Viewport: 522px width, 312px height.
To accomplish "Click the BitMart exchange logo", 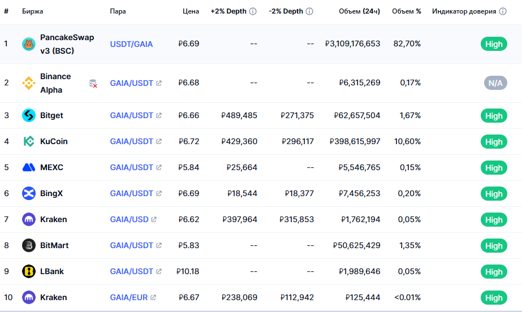I will click(29, 245).
